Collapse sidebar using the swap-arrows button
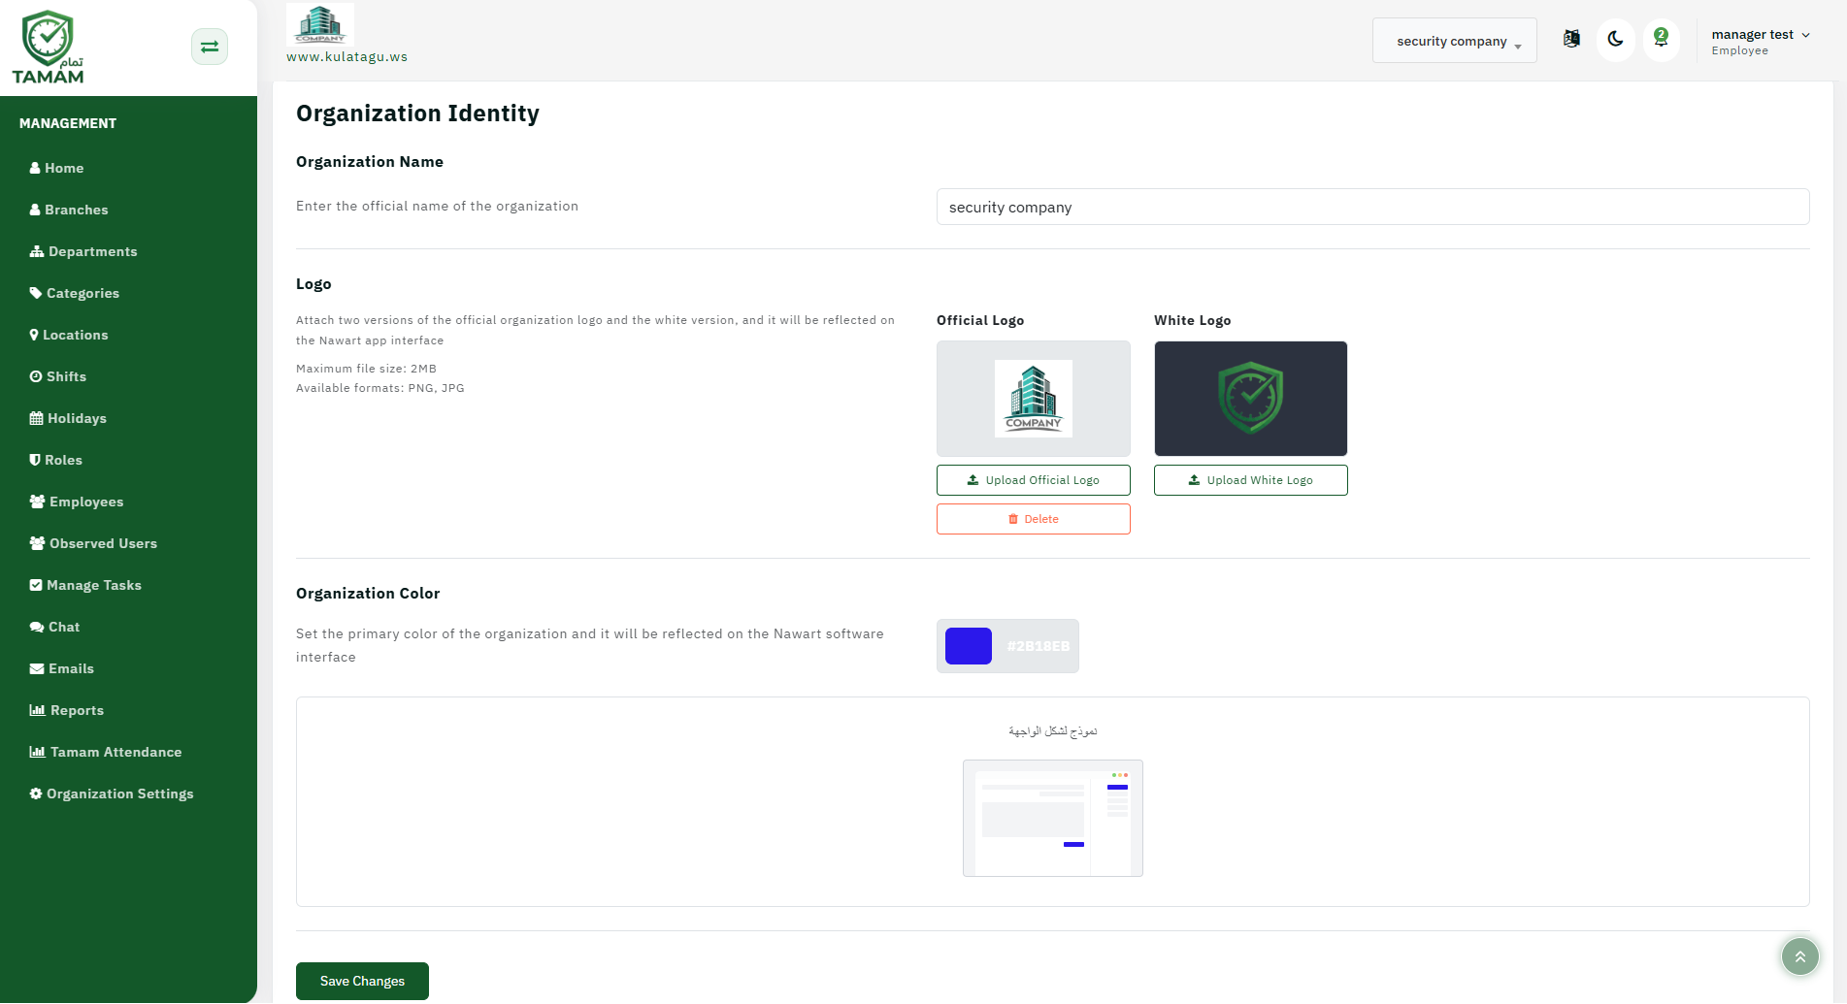 [x=210, y=47]
